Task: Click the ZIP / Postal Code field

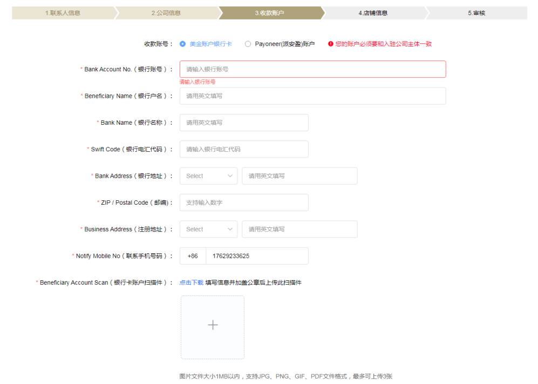Action: [244, 202]
